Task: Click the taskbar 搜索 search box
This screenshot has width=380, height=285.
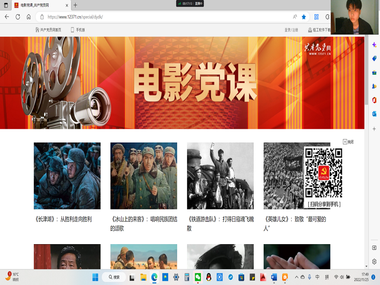Action: 114,277
